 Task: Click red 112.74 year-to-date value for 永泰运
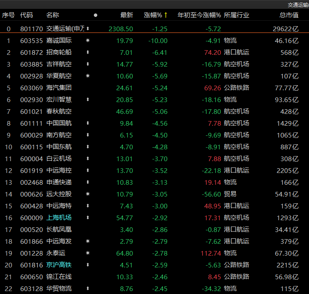click(x=211, y=254)
